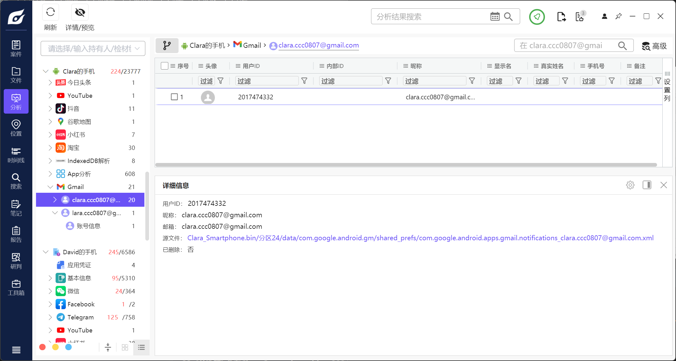Image resolution: width=676 pixels, height=361 pixels.
Task: Open the Timeline (时间线) sidebar section
Action: [x=16, y=155]
